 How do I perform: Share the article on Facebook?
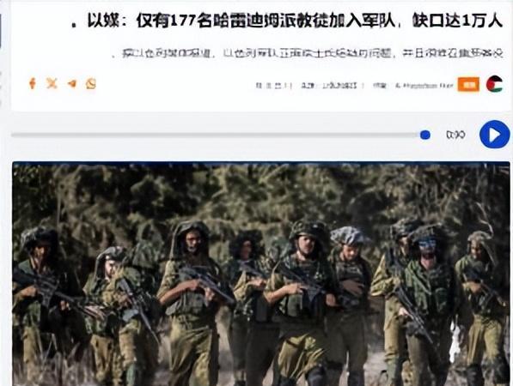pyautogui.click(x=32, y=83)
